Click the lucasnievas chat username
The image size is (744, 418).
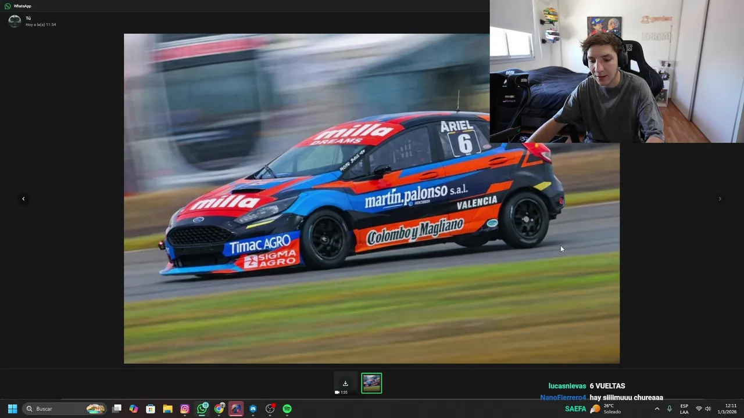[x=567, y=386]
